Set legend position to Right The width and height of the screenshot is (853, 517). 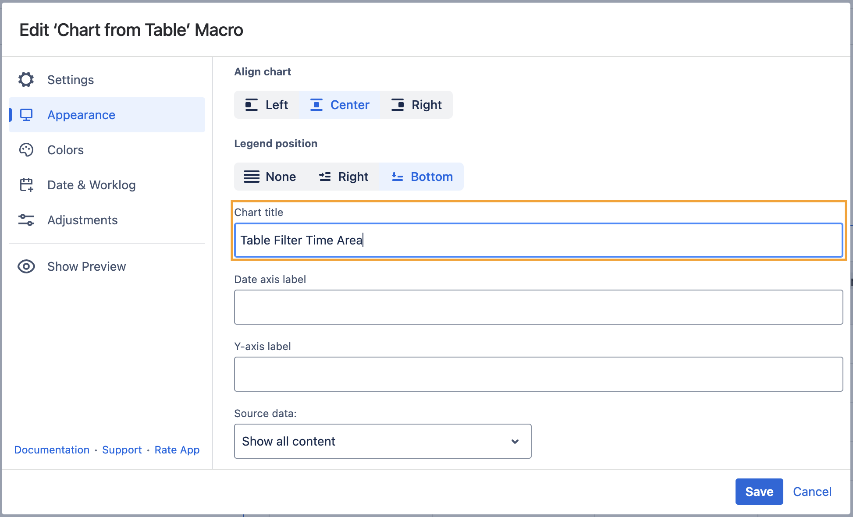pos(343,177)
